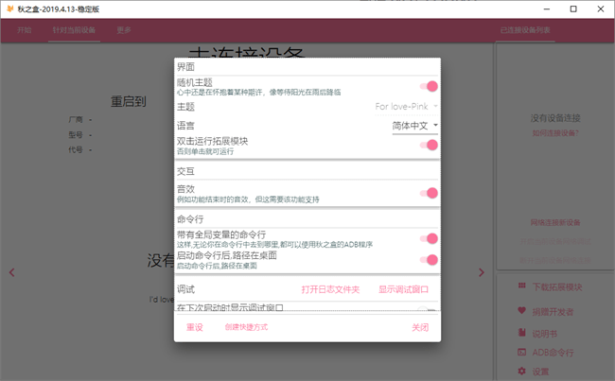This screenshot has width=615, height=381.
Task: Switch to the 开始 tab
Action: pos(25,30)
